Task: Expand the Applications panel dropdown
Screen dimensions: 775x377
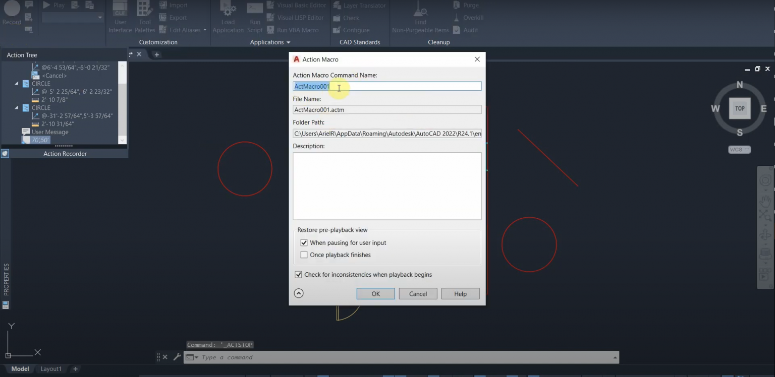Action: (288, 42)
